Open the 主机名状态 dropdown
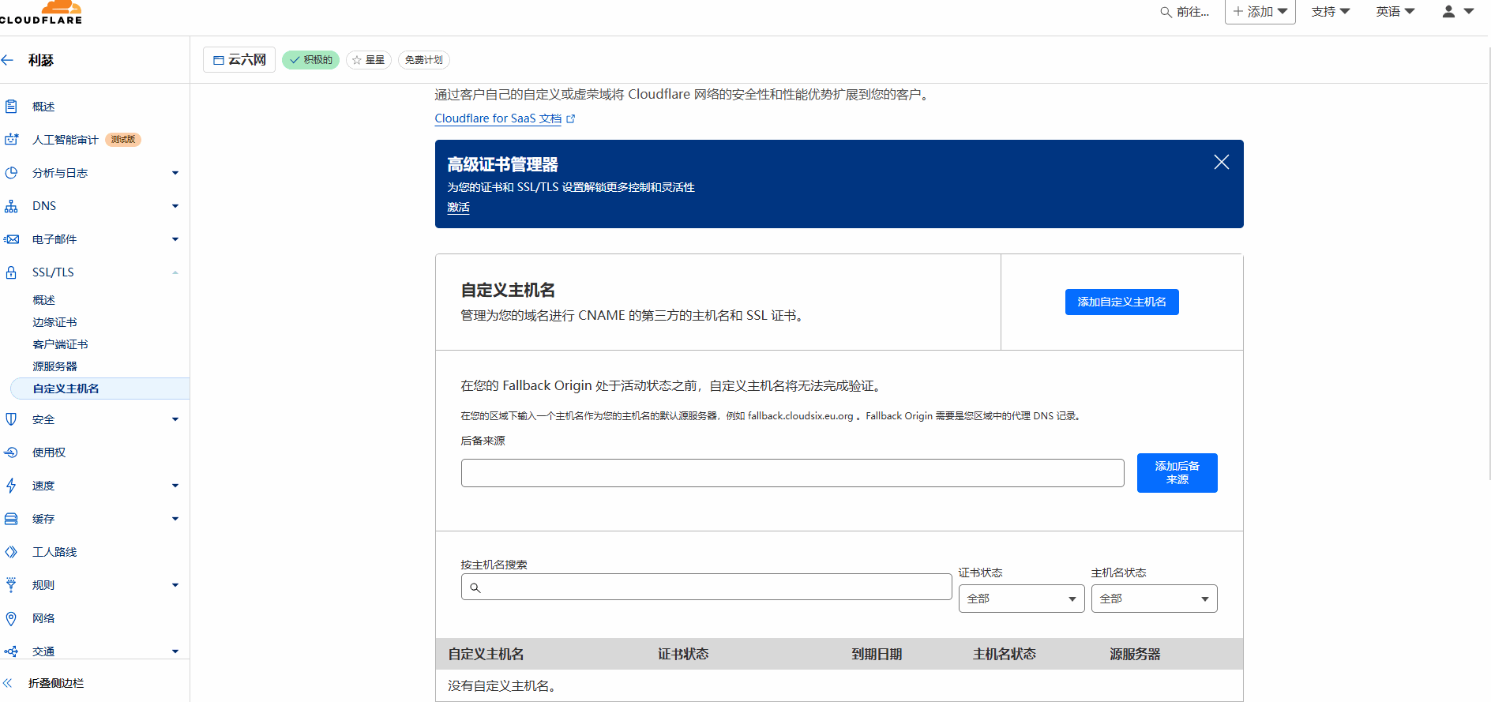The height and width of the screenshot is (702, 1491). (x=1154, y=599)
